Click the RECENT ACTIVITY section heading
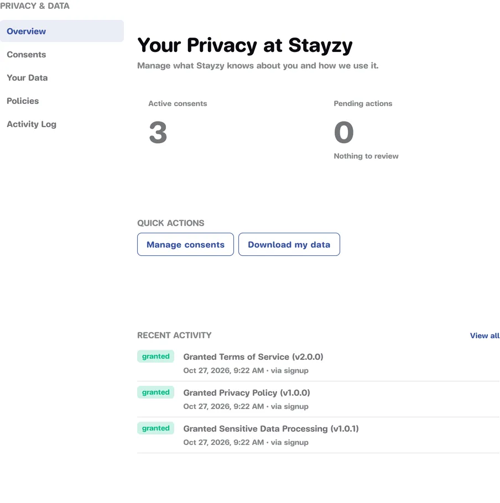The height and width of the screenshot is (503, 500). coord(174,336)
